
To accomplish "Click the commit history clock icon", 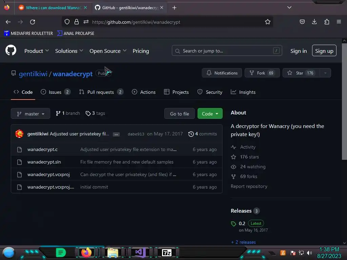I will pos(191,134).
